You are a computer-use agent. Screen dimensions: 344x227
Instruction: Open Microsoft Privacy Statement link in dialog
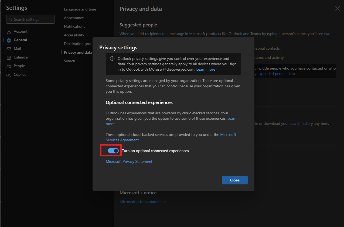pos(129,161)
